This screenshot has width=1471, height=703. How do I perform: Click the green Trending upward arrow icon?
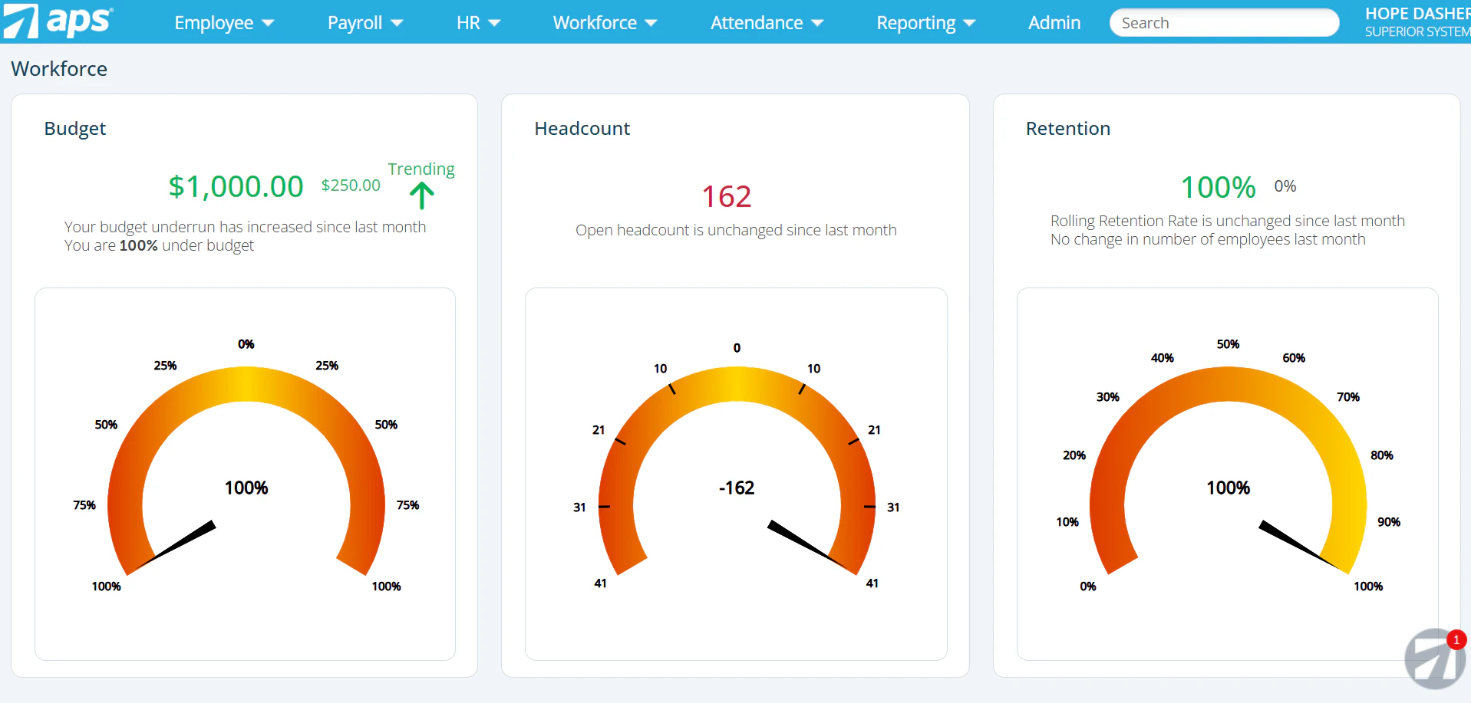[422, 196]
